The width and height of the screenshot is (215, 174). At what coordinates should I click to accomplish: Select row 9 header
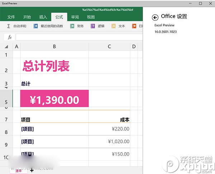click(6, 142)
